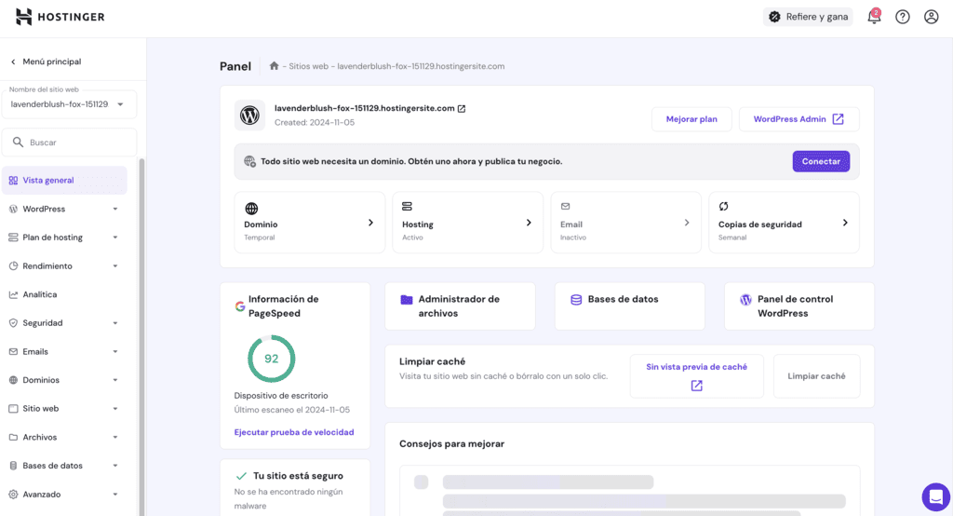The width and height of the screenshot is (953, 516).
Task: Select Vista general in the sidebar
Action: [x=64, y=180]
